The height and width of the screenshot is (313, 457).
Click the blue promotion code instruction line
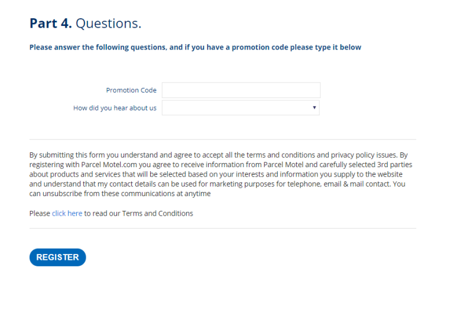[195, 47]
